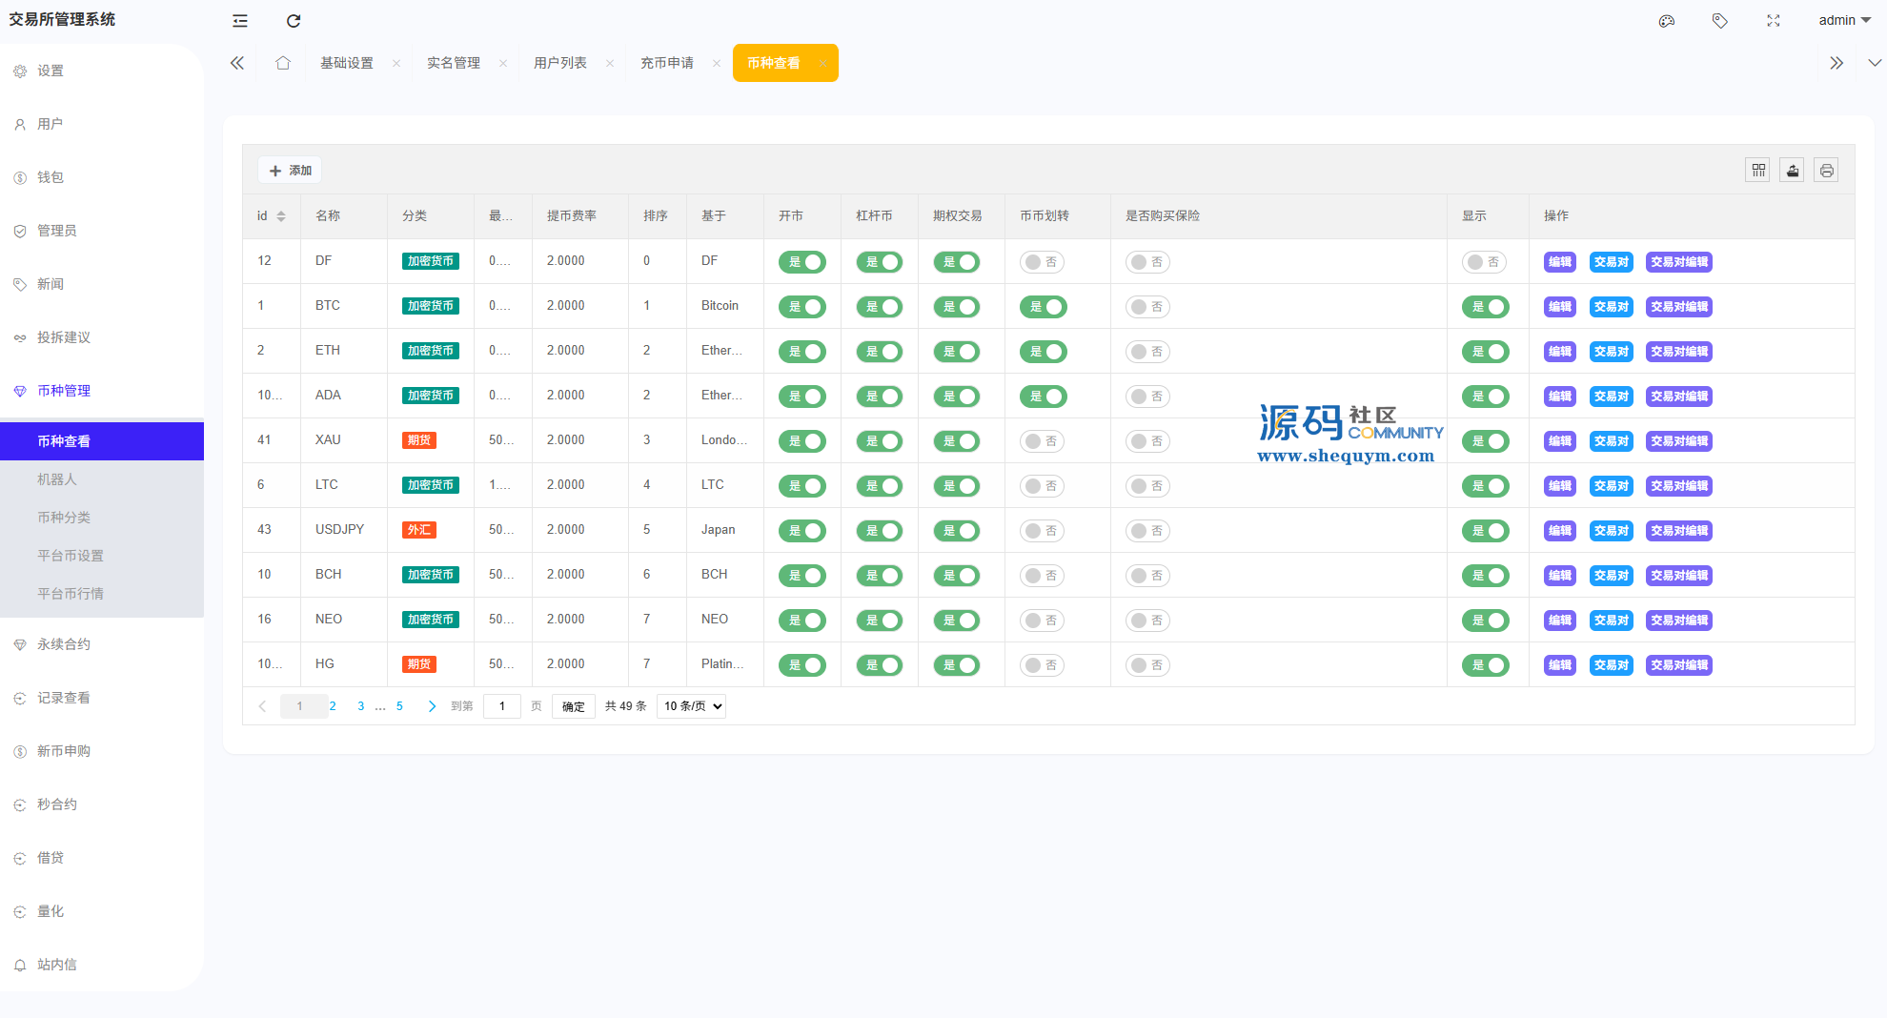The width and height of the screenshot is (1887, 1018).
Task: Click 交易对编辑 for XAU row
Action: [1679, 441]
